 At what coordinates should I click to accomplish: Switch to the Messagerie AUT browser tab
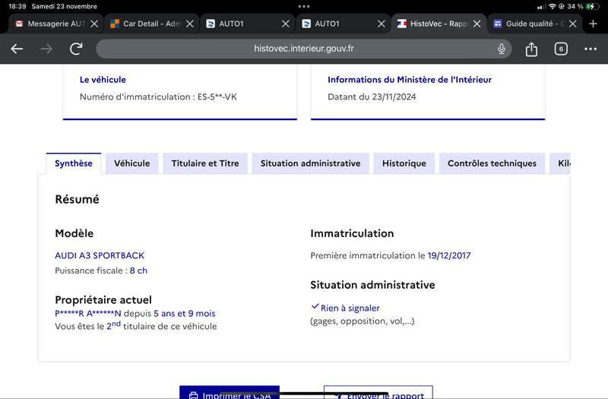[x=55, y=24]
